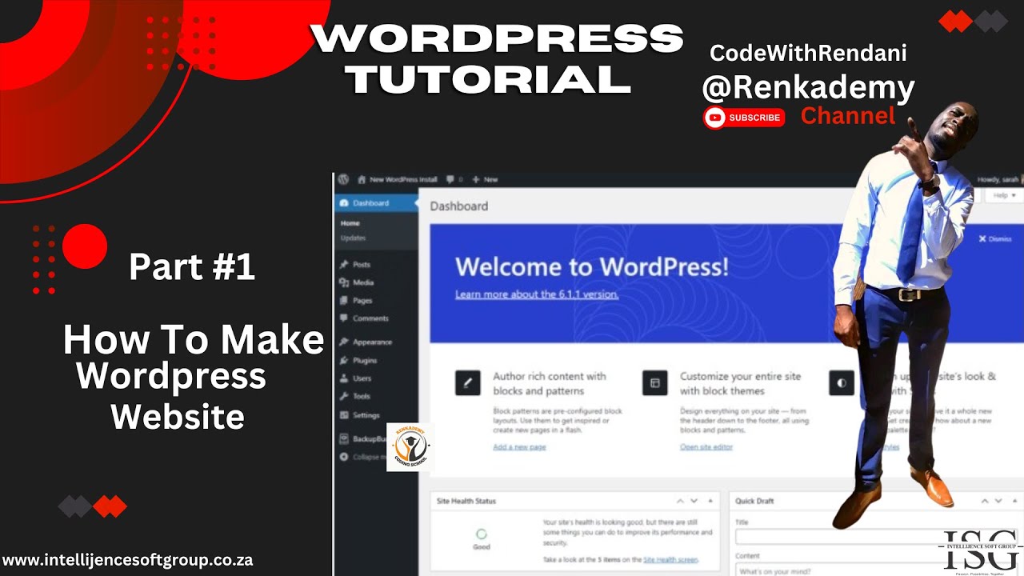This screenshot has height=576, width=1024.
Task: Click the Open site editor link
Action: tap(706, 447)
